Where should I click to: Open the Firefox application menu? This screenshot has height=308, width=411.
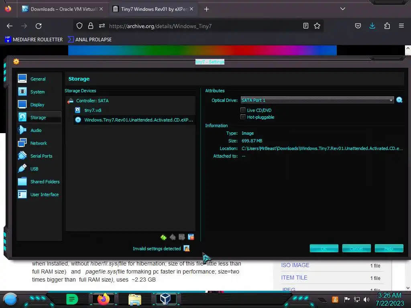point(401,26)
